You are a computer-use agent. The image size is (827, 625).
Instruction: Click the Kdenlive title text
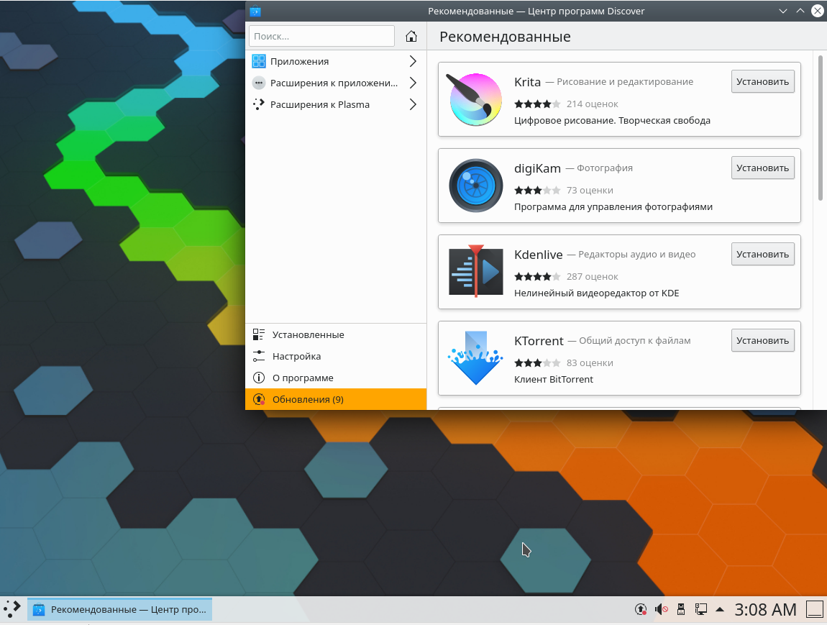point(539,254)
